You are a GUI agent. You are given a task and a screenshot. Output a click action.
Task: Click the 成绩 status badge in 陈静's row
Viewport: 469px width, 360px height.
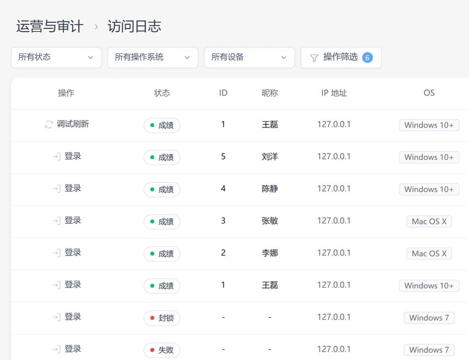162,190
